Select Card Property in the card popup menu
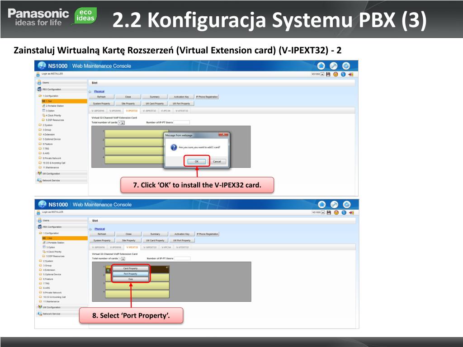Image resolution: width=463 pixels, height=347 pixels. (130, 268)
